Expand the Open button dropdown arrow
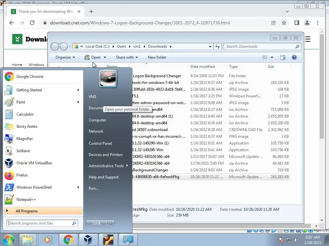This screenshot has height=246, width=329. 105,57
